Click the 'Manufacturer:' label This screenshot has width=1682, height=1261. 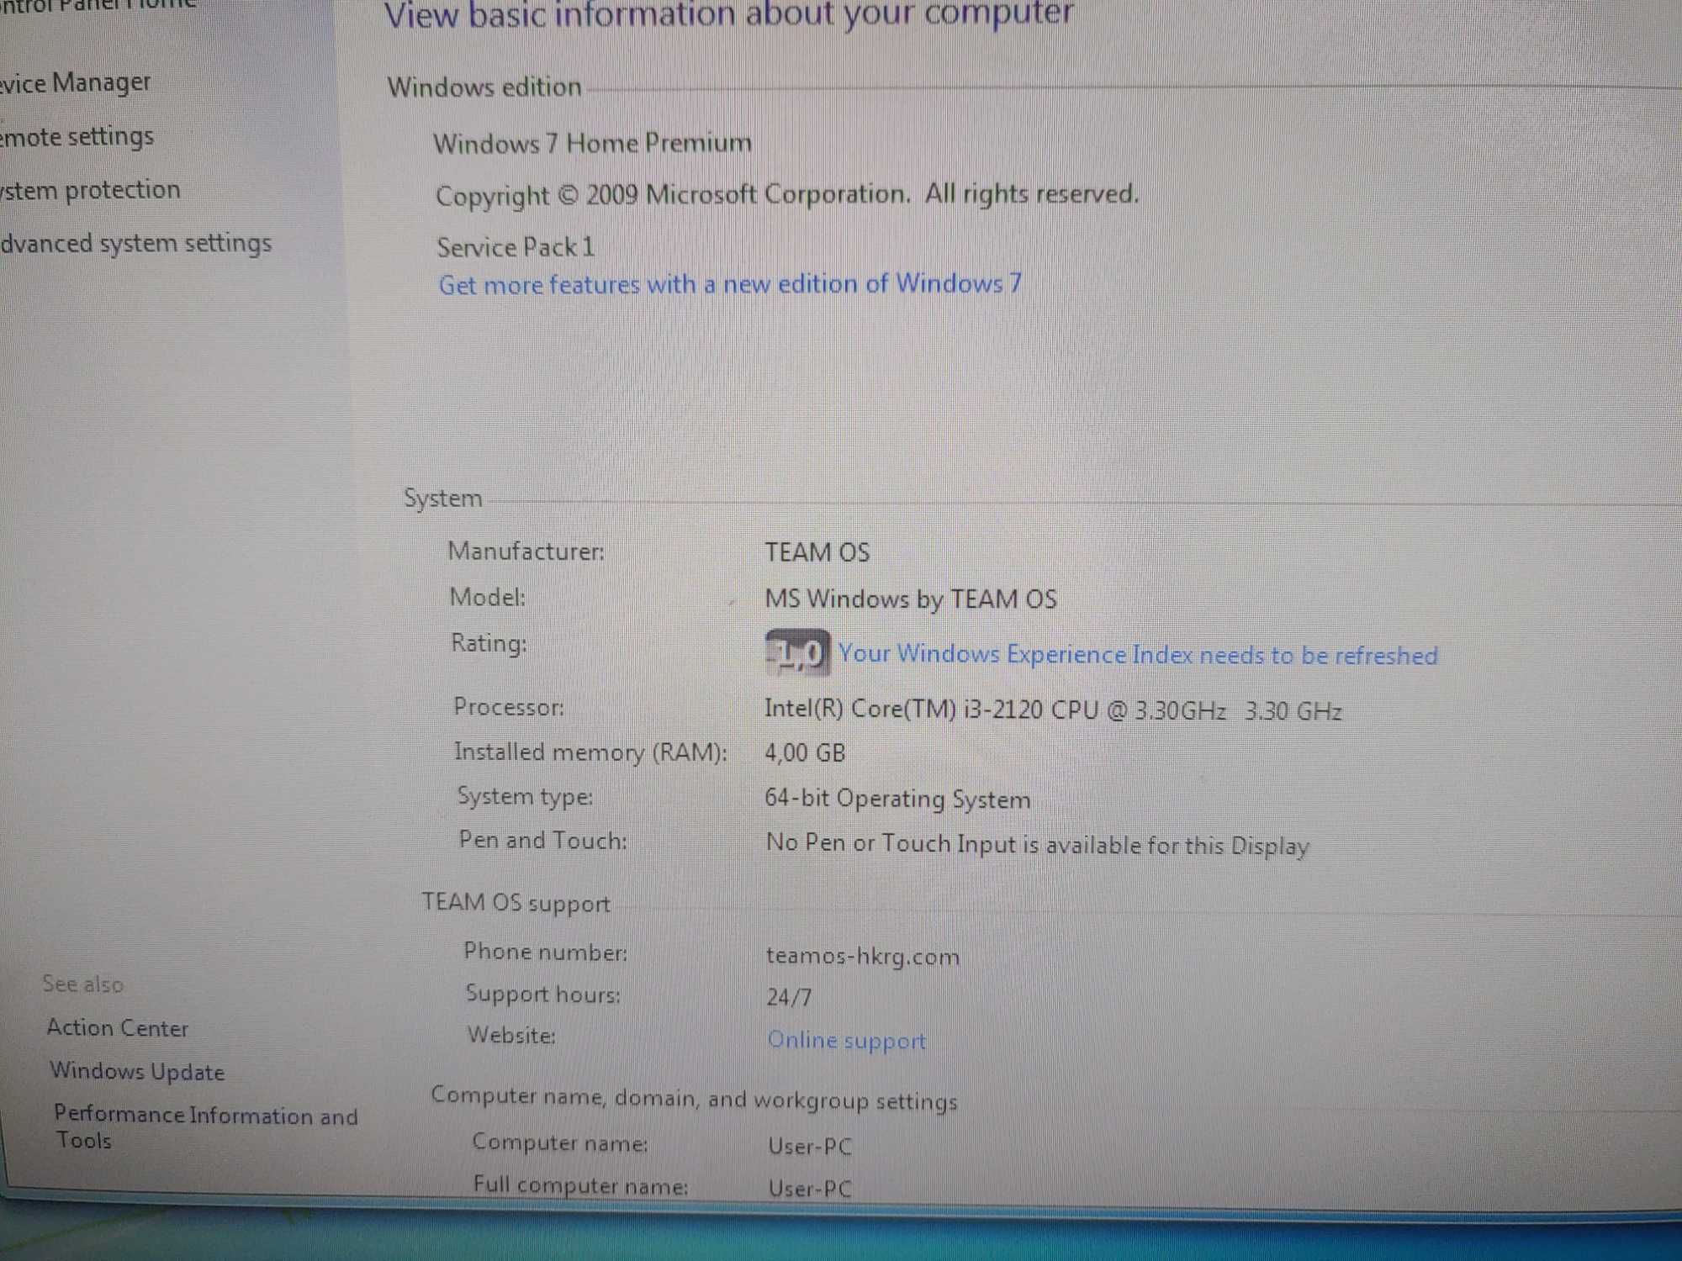526,551
